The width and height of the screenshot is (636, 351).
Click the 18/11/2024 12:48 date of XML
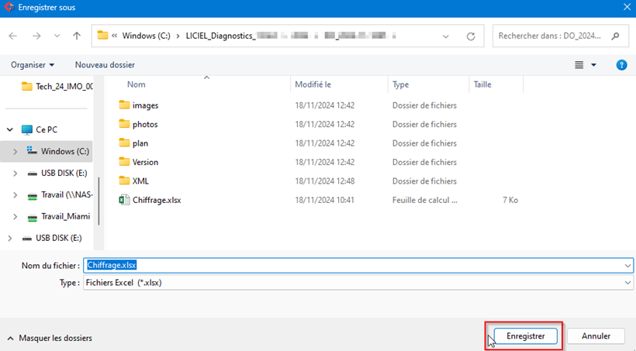[324, 181]
